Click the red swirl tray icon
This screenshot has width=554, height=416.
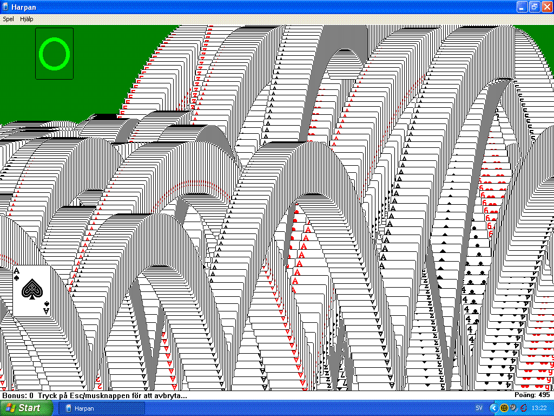point(523,408)
